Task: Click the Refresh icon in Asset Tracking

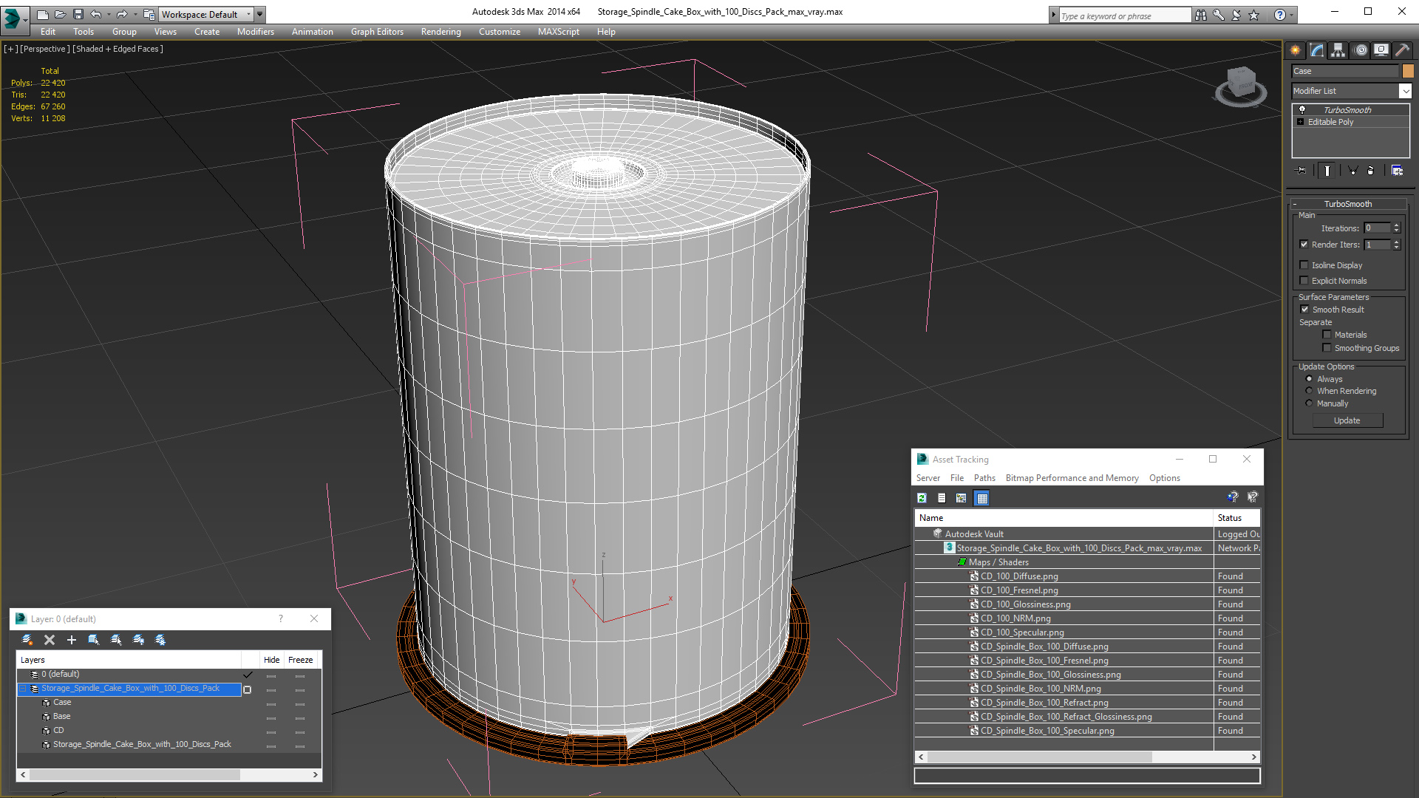Action: tap(922, 498)
